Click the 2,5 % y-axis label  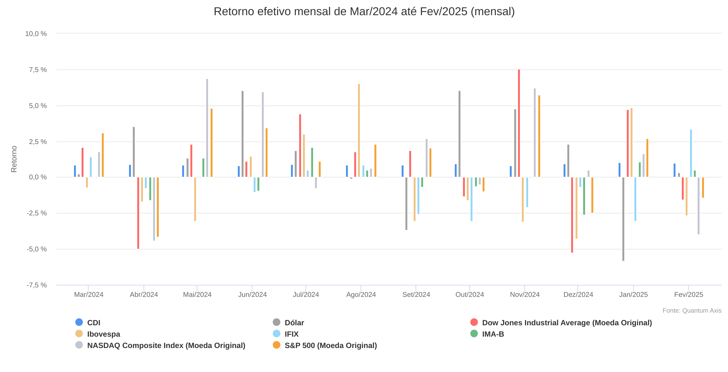coord(38,142)
